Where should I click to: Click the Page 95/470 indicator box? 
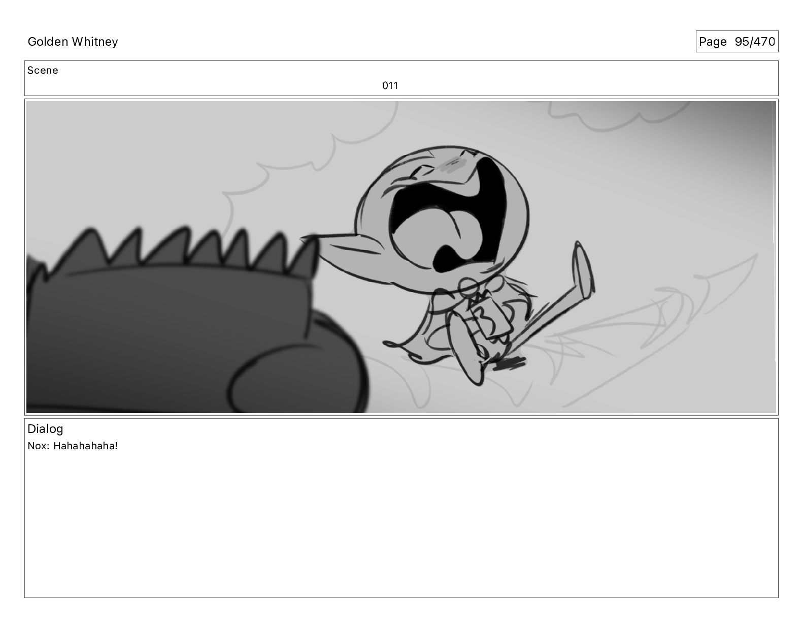[x=736, y=42]
